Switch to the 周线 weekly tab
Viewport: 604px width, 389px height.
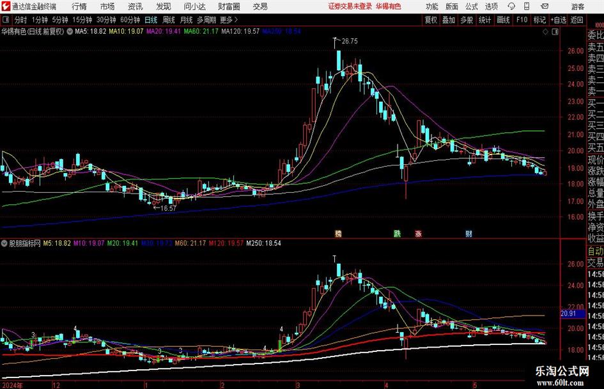169,20
